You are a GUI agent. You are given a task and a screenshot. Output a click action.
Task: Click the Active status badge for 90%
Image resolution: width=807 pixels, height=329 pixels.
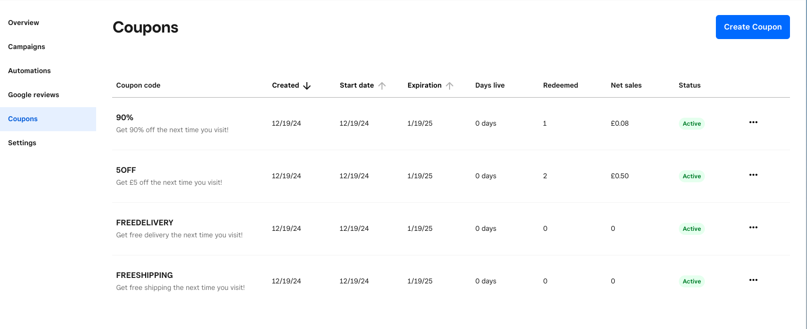692,124
